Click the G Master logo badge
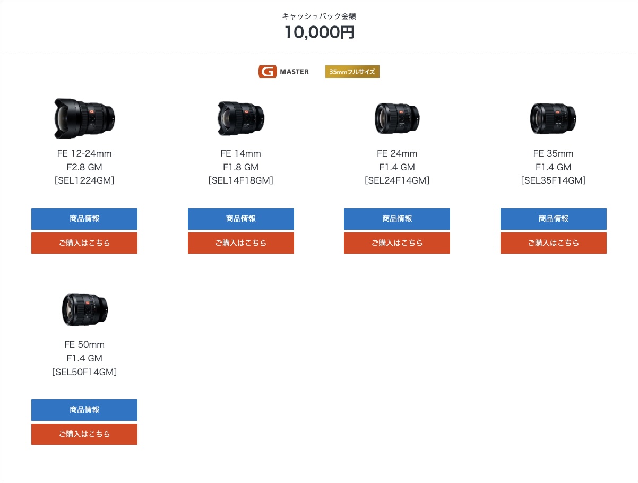 tap(283, 72)
